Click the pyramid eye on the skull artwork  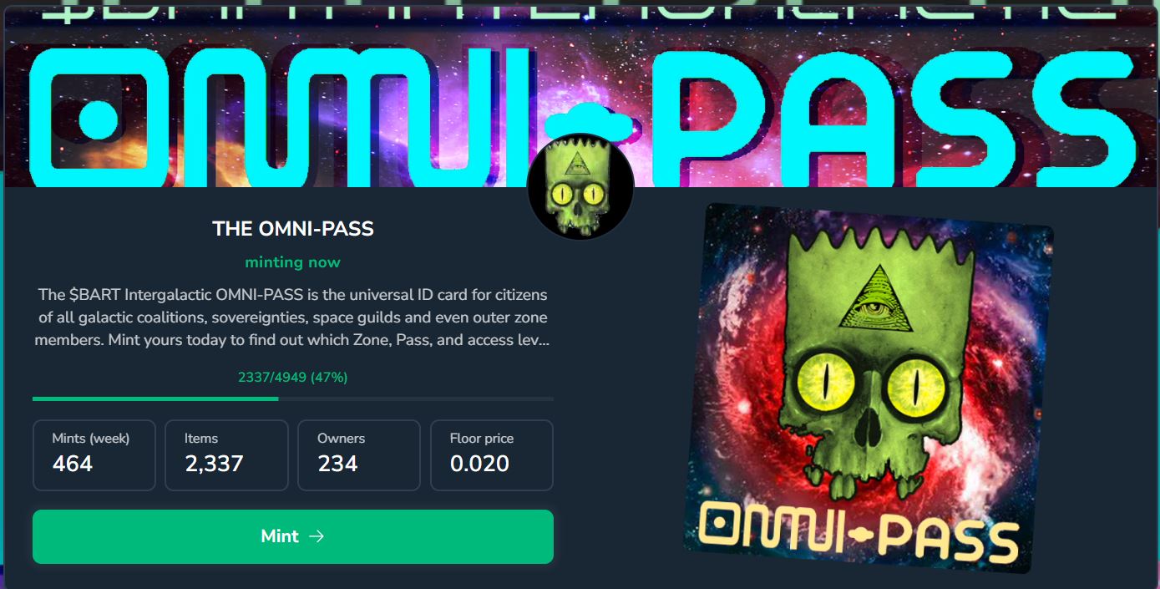click(874, 298)
